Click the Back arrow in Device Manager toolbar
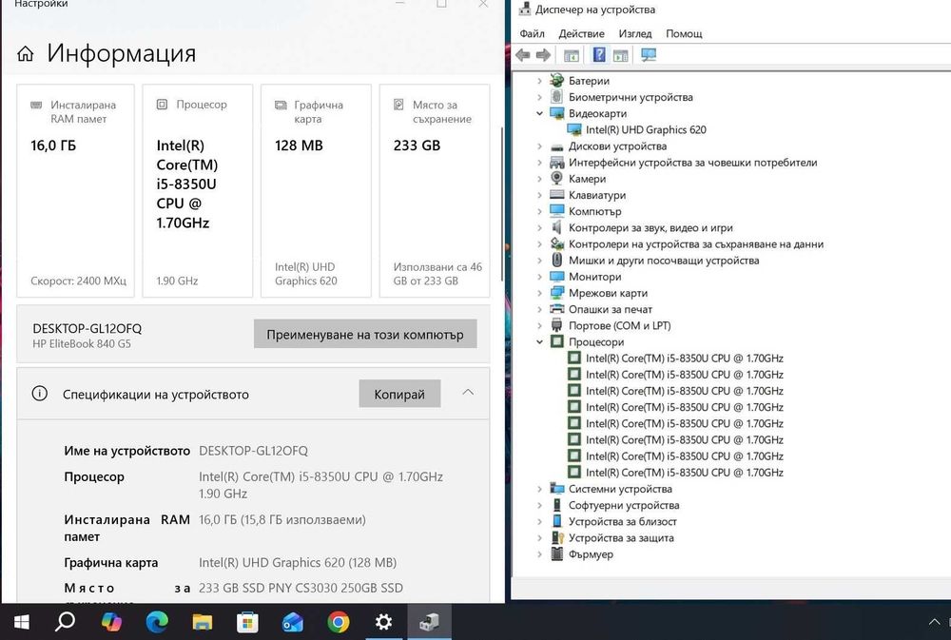This screenshot has width=951, height=640. point(522,55)
